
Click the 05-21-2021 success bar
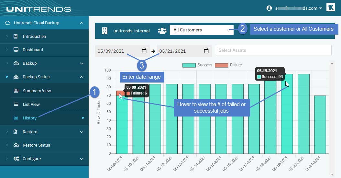coord(320,125)
